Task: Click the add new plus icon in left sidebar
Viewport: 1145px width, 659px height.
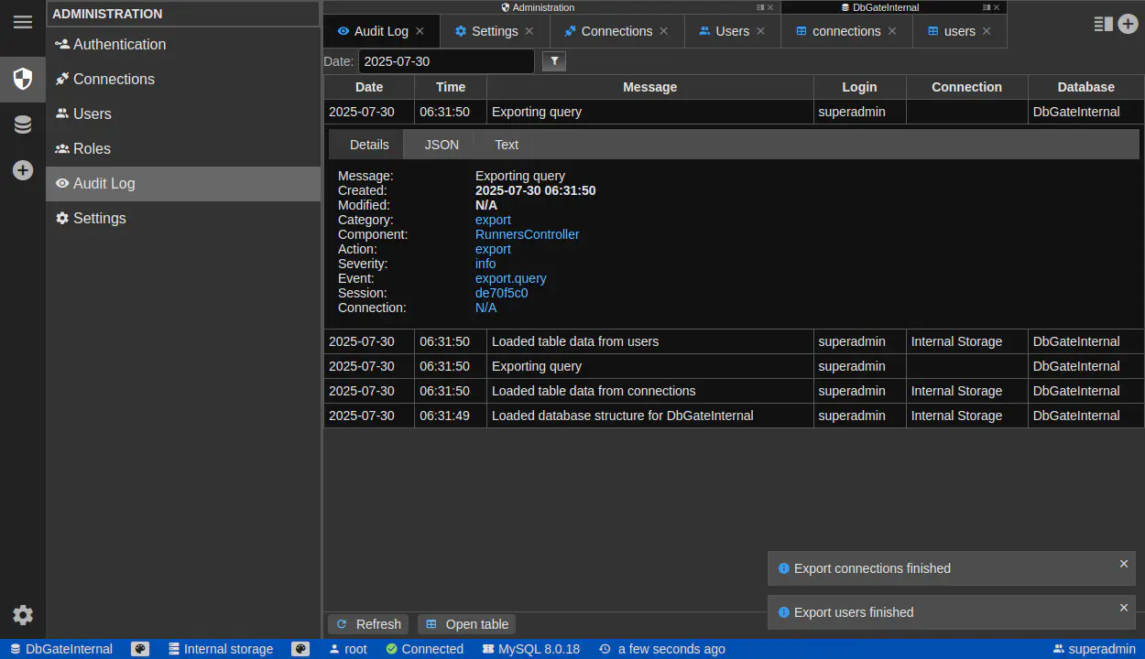Action: [23, 170]
